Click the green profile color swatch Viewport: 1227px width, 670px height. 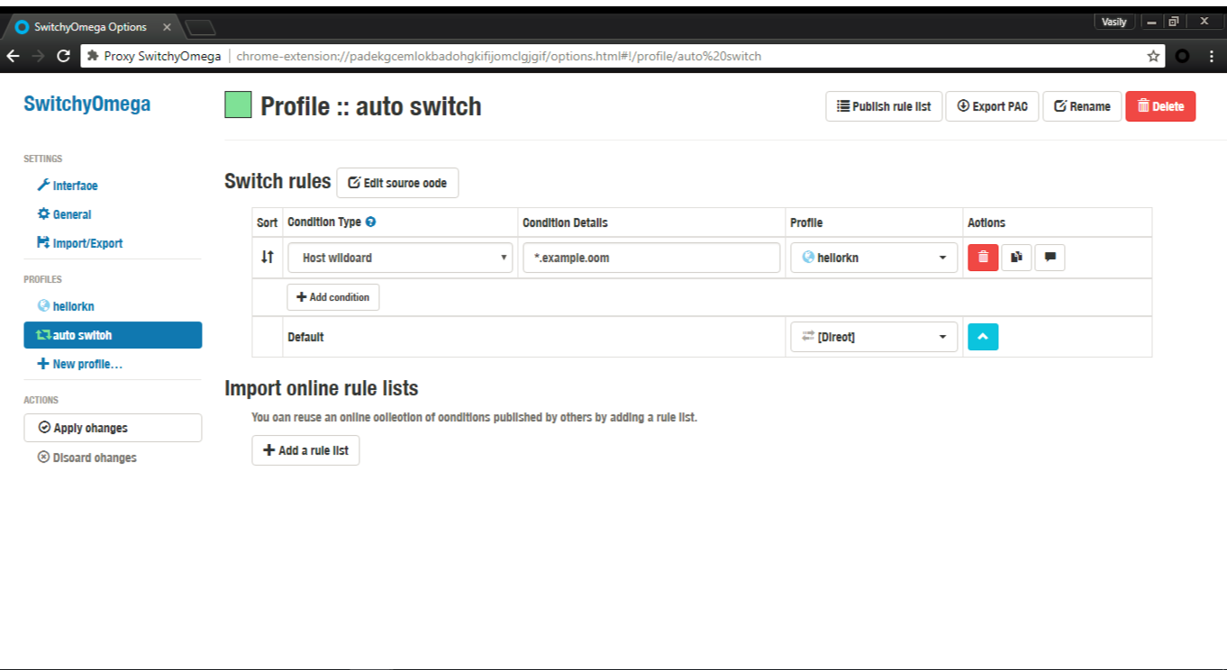(238, 105)
